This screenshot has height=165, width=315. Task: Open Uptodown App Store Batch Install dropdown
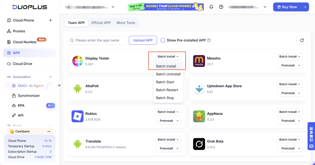(290, 84)
